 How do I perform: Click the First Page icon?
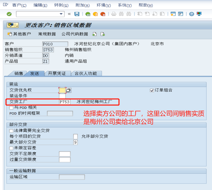tap(140, 14)
